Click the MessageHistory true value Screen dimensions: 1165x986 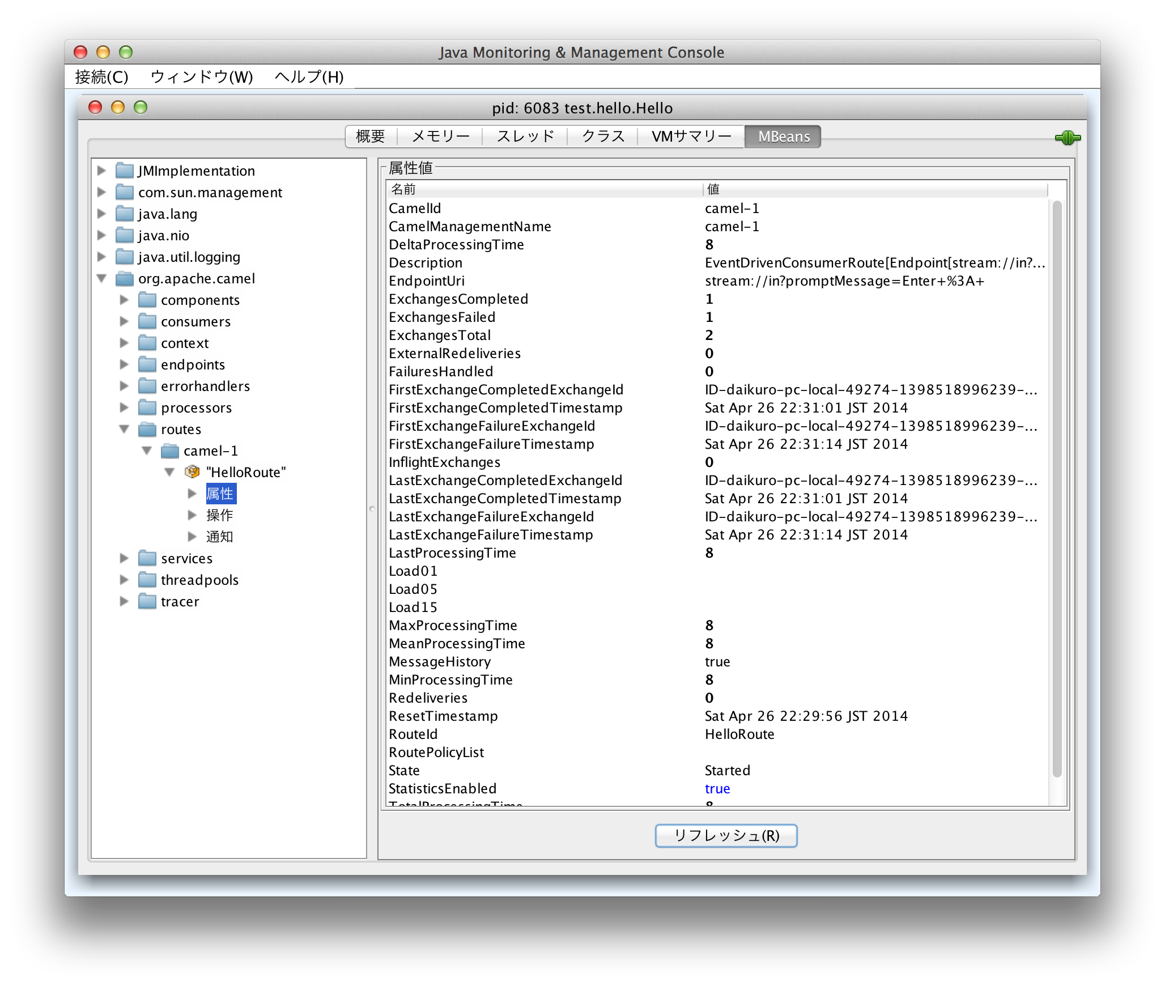click(717, 661)
